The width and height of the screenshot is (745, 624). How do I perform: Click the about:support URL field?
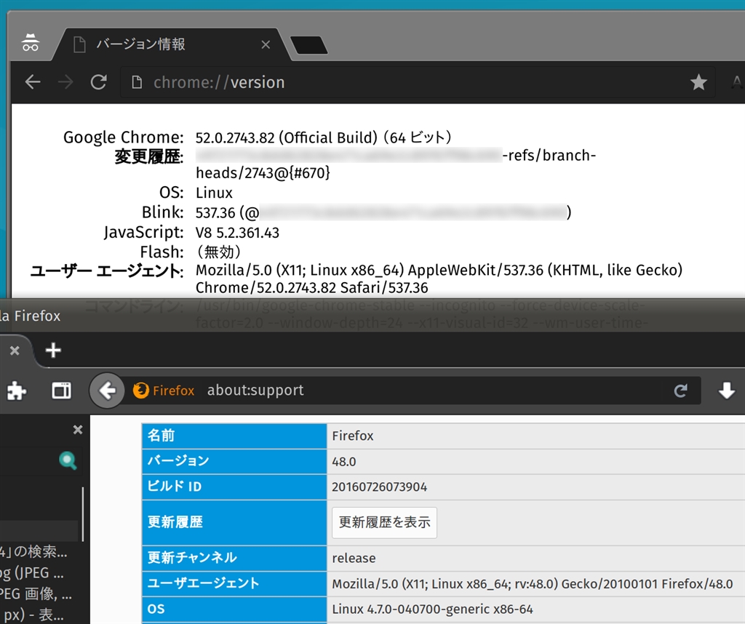point(428,391)
